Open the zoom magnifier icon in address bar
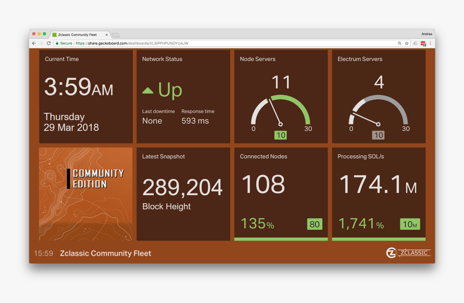Viewport: 464px width, 303px height. [x=399, y=43]
